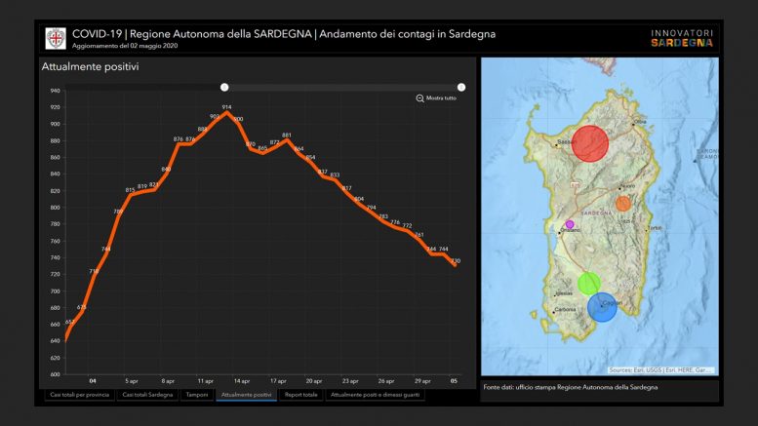Click the orange Nuoro circle marker
The image size is (758, 426).
623,204
